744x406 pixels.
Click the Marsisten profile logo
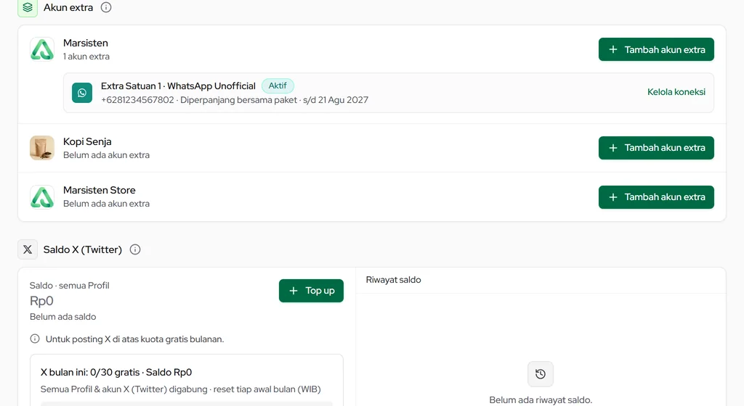[x=42, y=49]
